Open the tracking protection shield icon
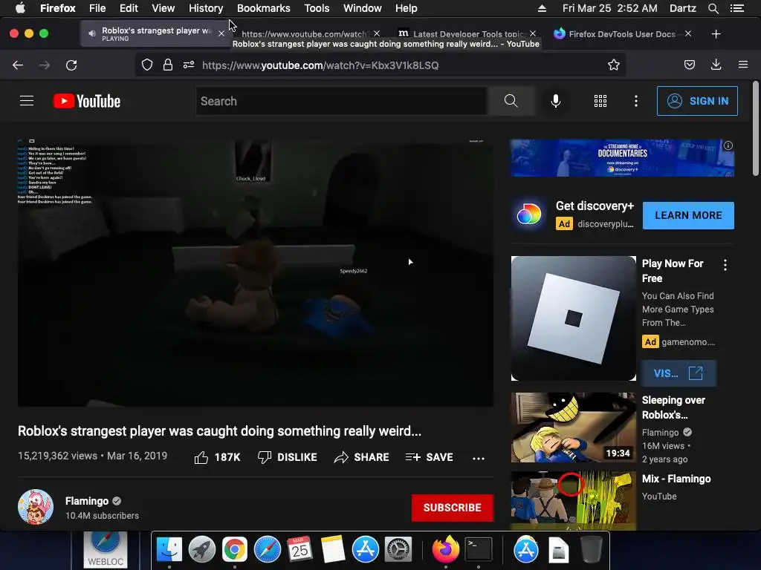The width and height of the screenshot is (761, 570). [x=147, y=65]
